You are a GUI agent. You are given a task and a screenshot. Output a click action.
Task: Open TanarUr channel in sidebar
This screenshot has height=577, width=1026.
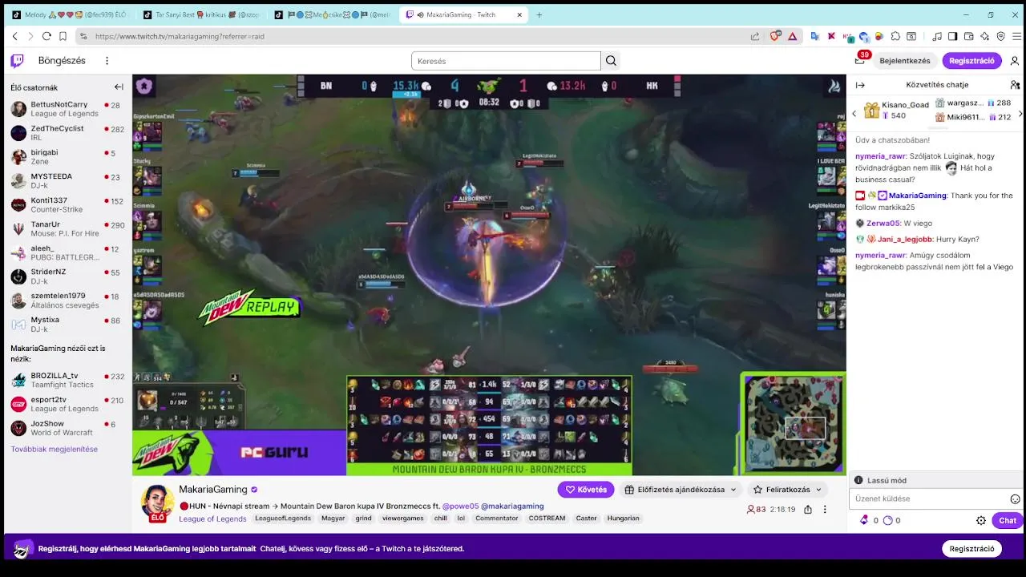tap(68, 228)
